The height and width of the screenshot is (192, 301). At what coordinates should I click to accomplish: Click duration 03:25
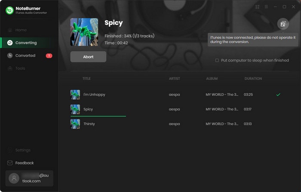[248, 95]
